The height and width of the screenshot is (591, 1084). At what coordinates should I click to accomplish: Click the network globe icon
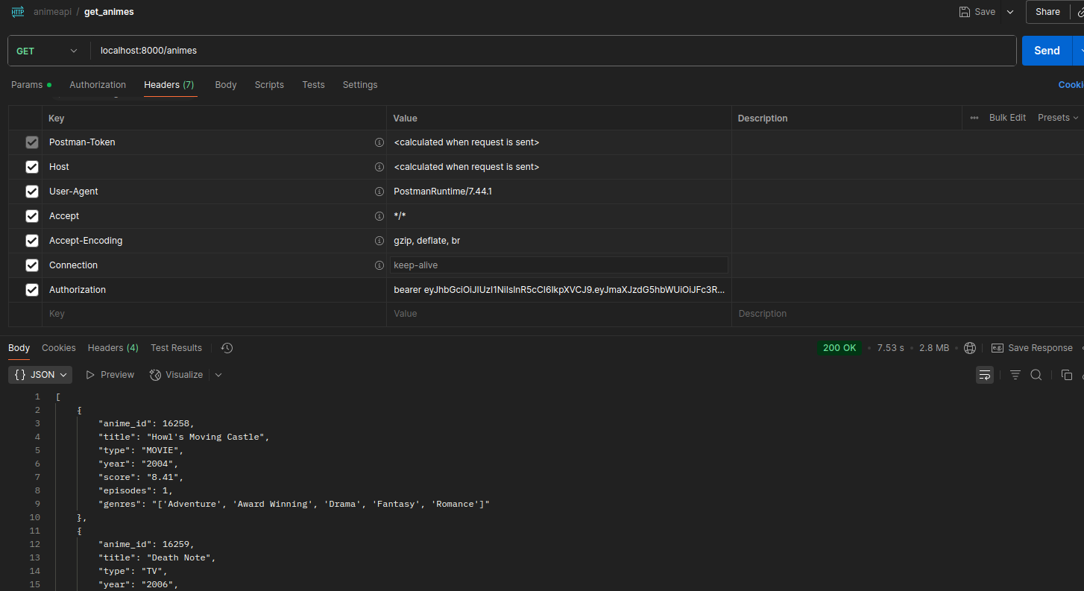click(970, 348)
